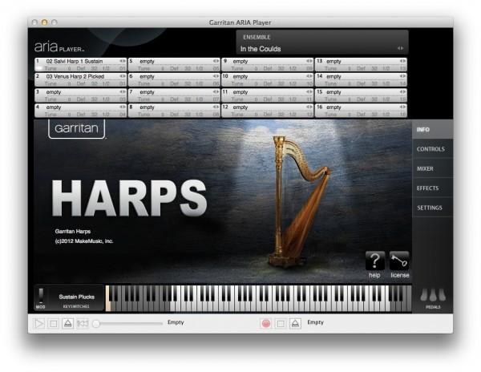Screen dimensions: 481x372
Task: Open the license key icon
Action: (x=399, y=261)
